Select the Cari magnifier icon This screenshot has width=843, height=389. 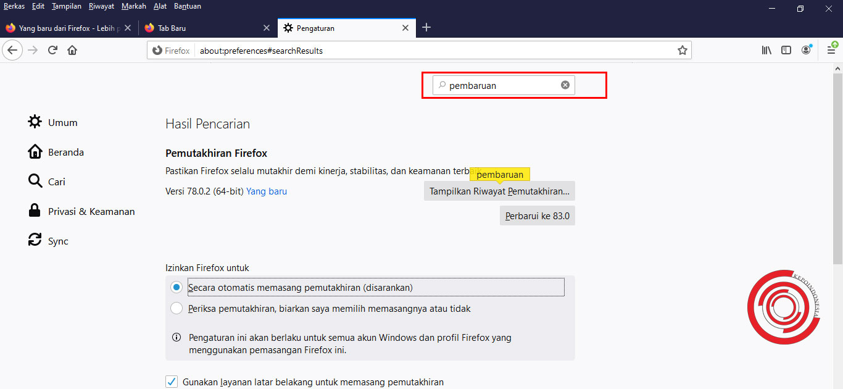[35, 181]
